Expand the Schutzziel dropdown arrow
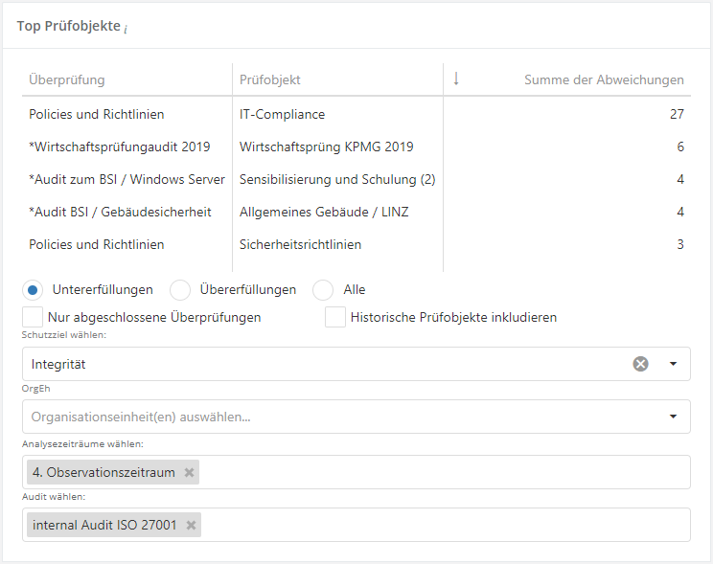Viewport: 713px width, 564px height. [x=673, y=364]
